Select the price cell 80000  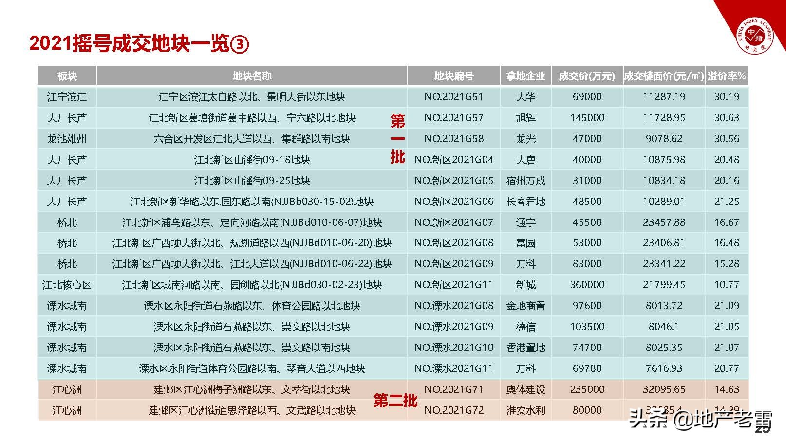pos(587,410)
